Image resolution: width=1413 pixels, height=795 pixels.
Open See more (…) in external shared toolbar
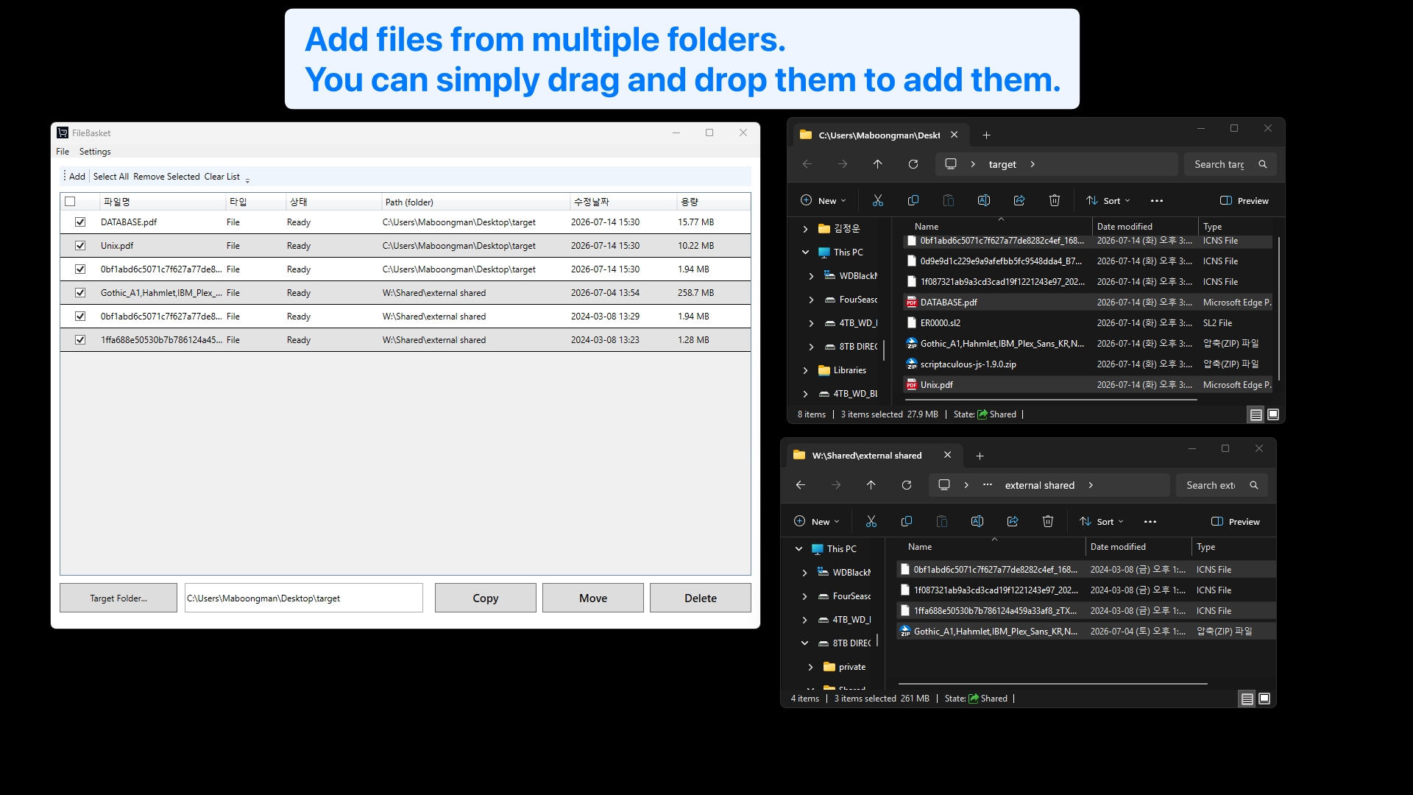tap(1150, 521)
